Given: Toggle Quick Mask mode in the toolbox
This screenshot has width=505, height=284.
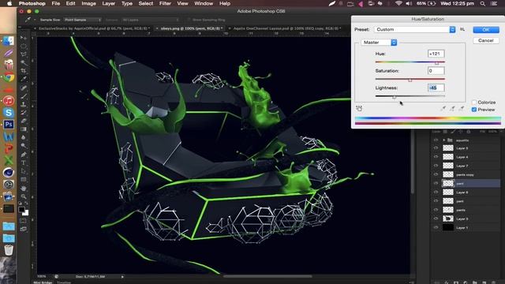Looking at the screenshot, I should coord(23,221).
